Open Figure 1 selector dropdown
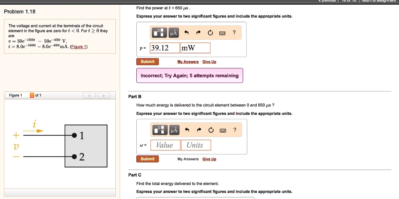The width and height of the screenshot is (399, 199). click(32, 95)
